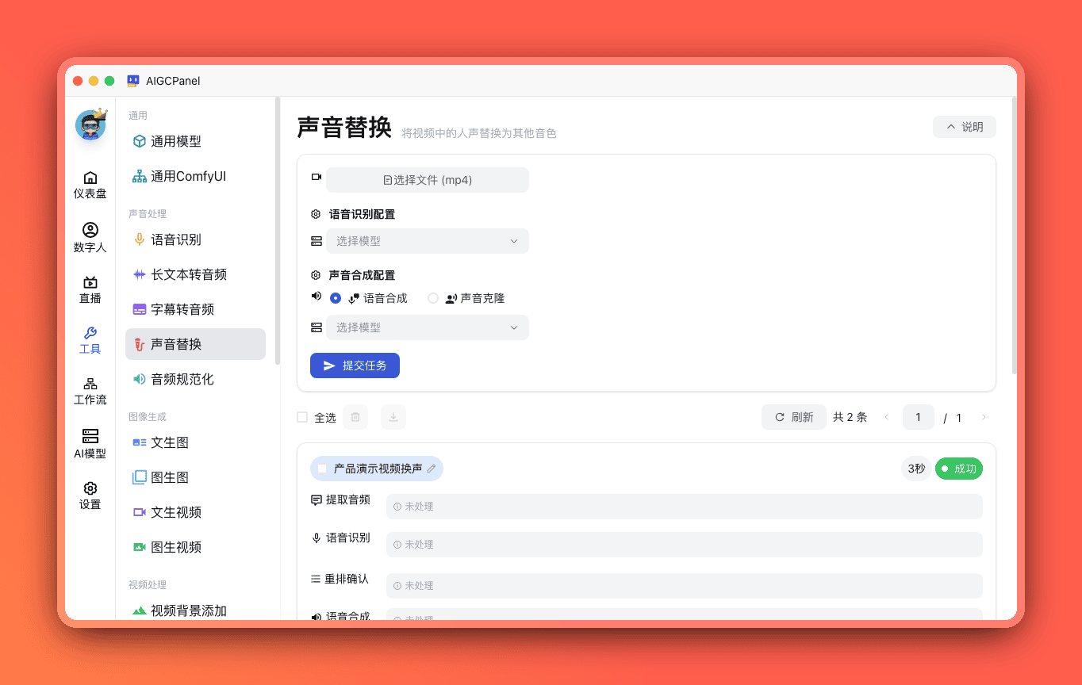Click the 语音识别配置 gear icon
Image resolution: width=1082 pixels, height=685 pixels.
tap(316, 214)
